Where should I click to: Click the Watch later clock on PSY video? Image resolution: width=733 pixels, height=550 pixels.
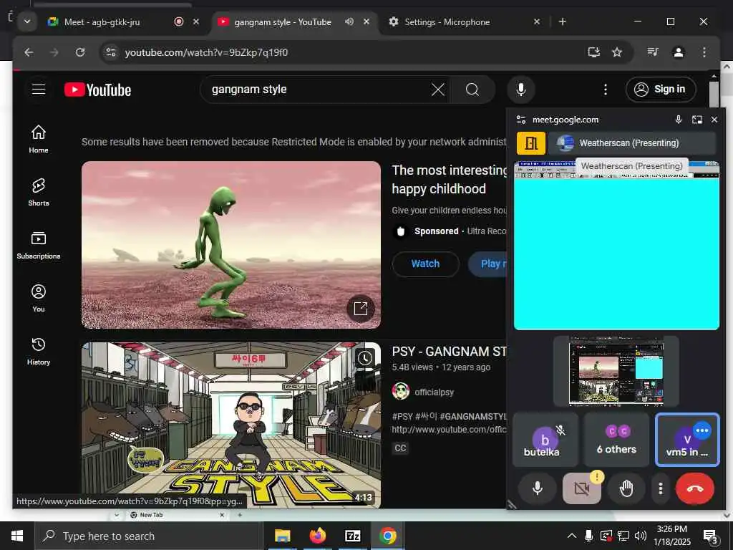365,358
